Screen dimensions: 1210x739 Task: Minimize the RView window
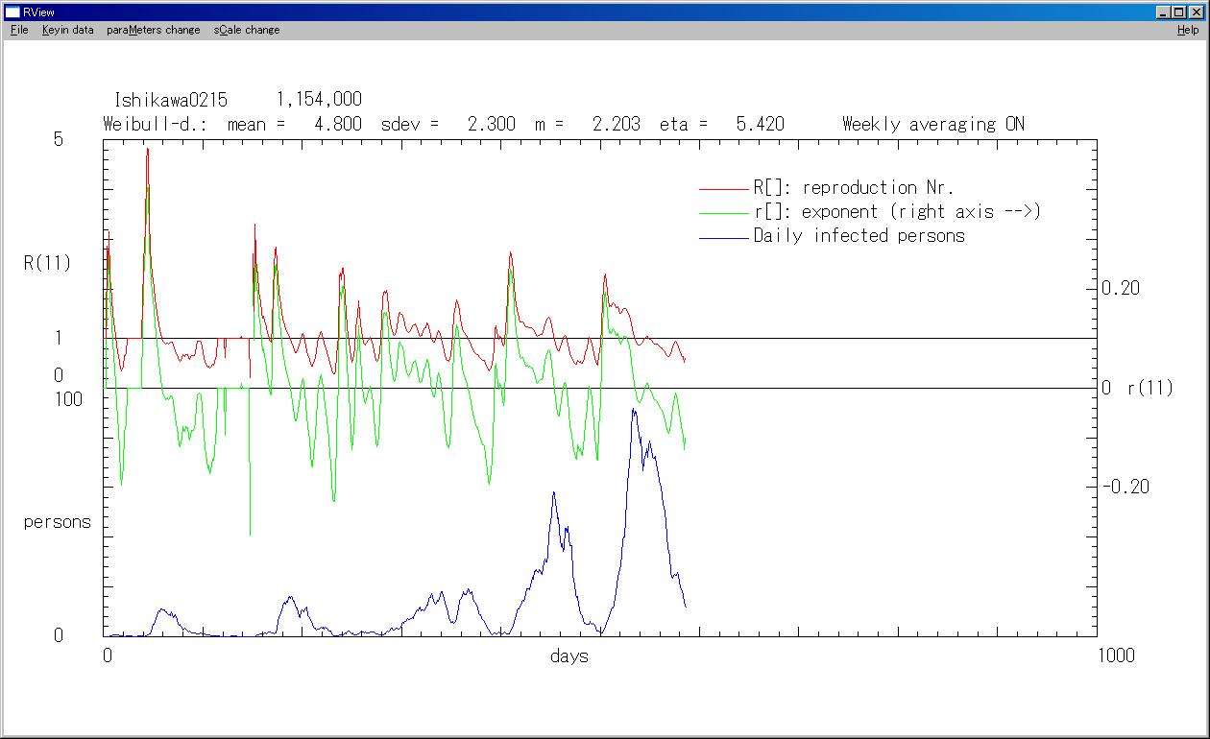point(1164,12)
